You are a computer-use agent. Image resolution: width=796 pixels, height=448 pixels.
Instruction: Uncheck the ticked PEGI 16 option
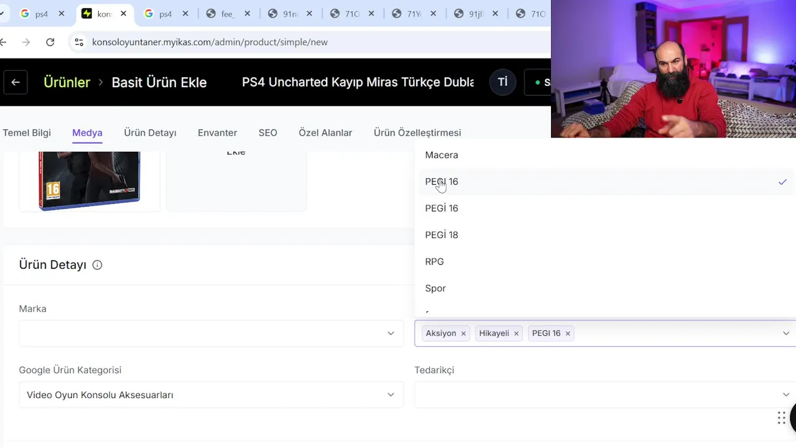coord(605,182)
